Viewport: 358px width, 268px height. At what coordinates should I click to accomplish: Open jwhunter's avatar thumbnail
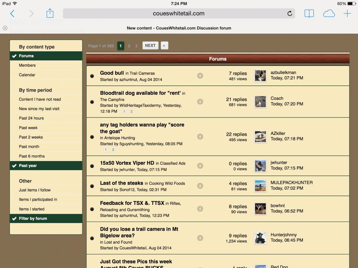click(x=260, y=166)
